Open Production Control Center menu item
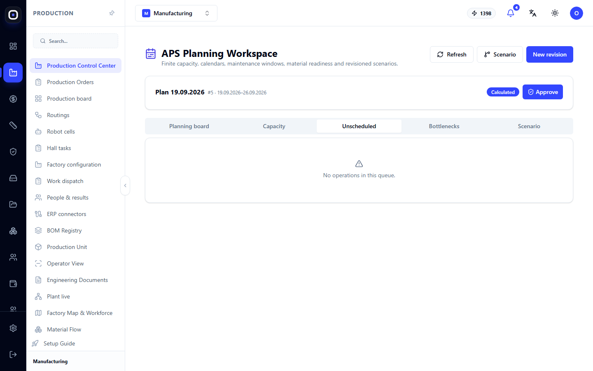The width and height of the screenshot is (593, 371). [x=76, y=66]
